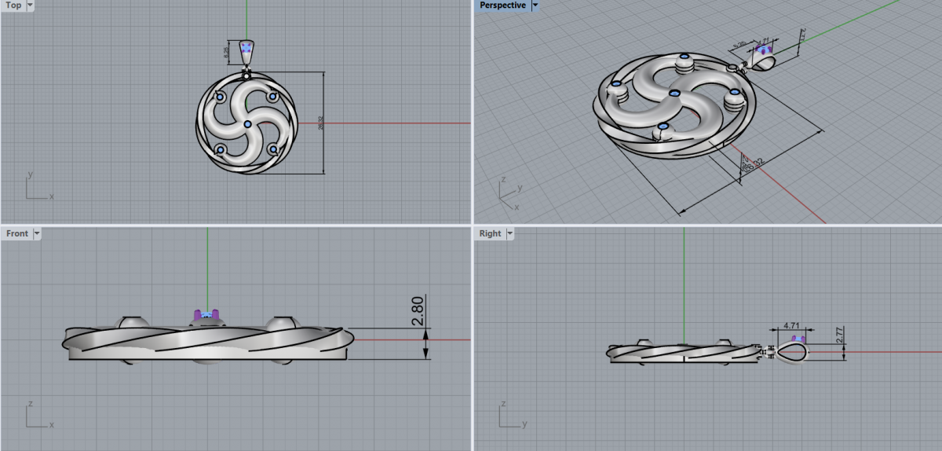
Task: Select the purple prong setting in Front view
Action: coord(206,316)
